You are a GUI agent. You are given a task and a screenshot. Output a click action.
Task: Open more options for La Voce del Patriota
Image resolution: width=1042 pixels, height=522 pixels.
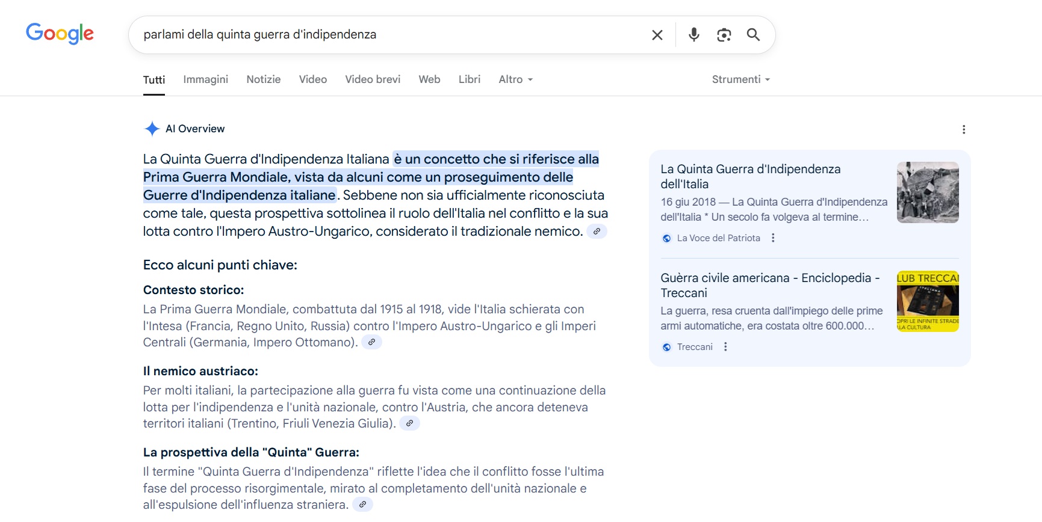tap(773, 238)
